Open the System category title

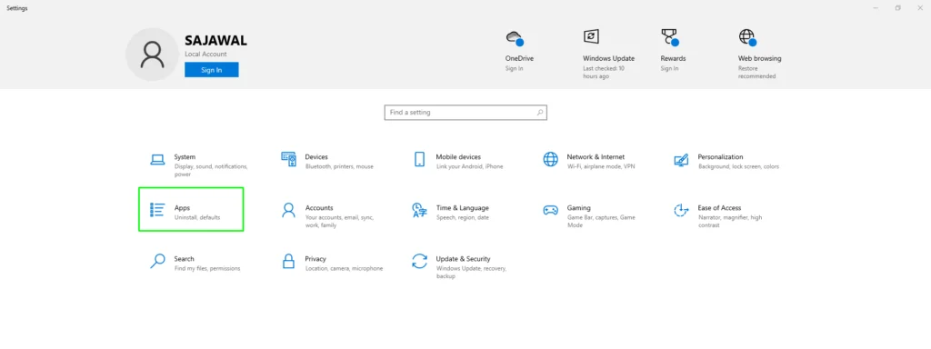point(185,157)
